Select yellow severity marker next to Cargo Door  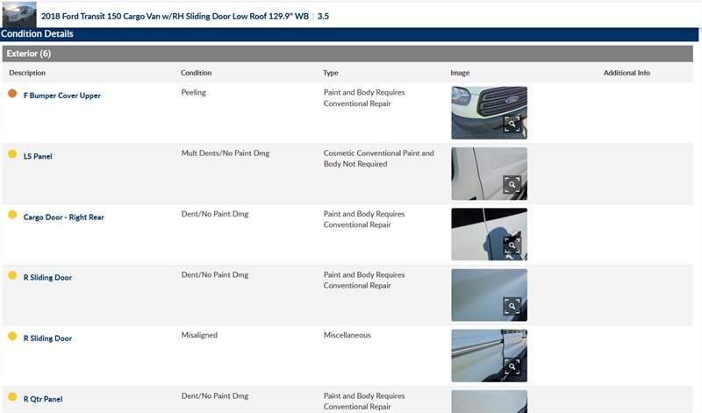(x=12, y=215)
